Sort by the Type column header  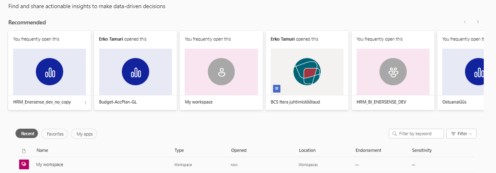tap(179, 150)
